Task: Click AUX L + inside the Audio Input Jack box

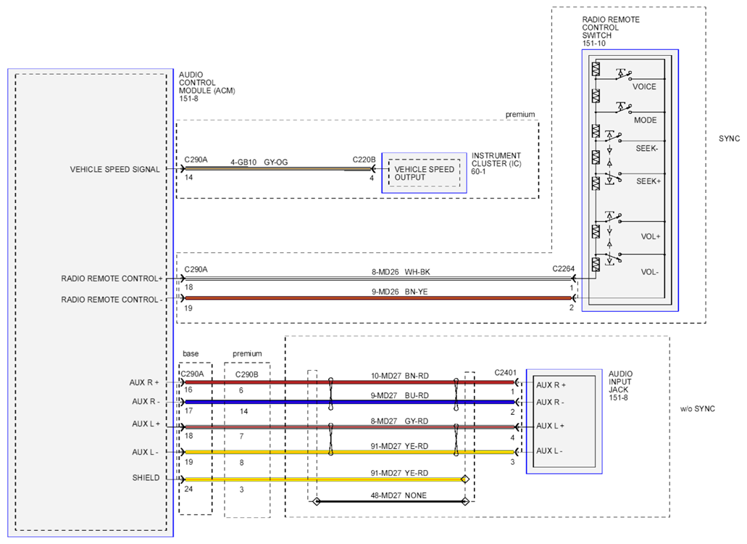Action: click(550, 426)
